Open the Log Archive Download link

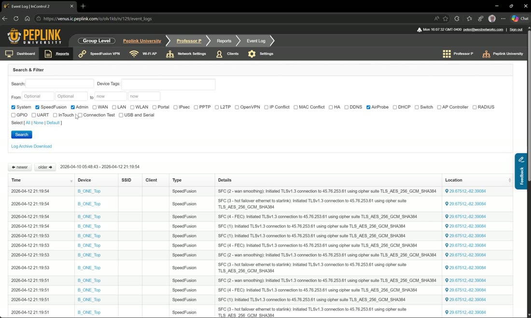pos(31,146)
